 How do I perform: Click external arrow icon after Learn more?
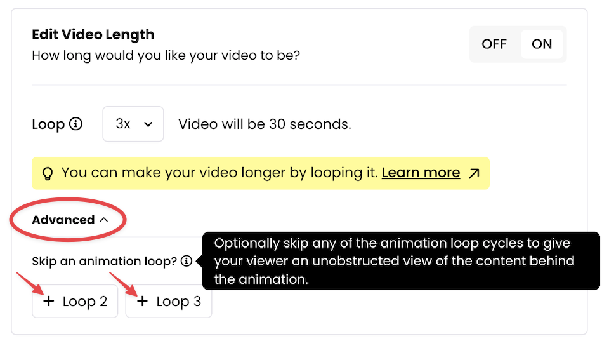tap(474, 173)
